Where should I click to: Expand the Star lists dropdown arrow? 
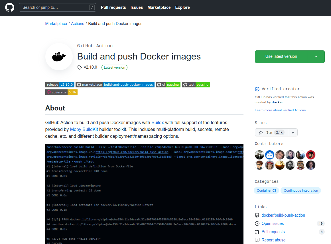pos(293,132)
